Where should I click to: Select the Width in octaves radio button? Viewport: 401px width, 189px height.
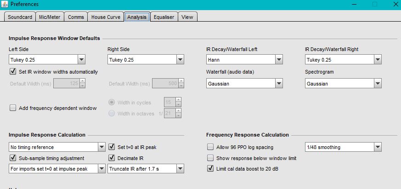pos(112,114)
